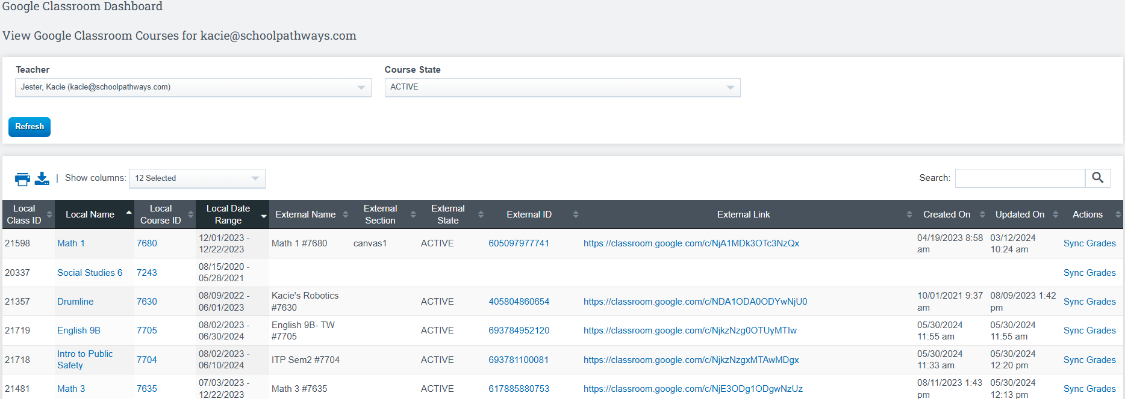Sync Grades for Math 3
The height and width of the screenshot is (399, 1125).
(1089, 389)
